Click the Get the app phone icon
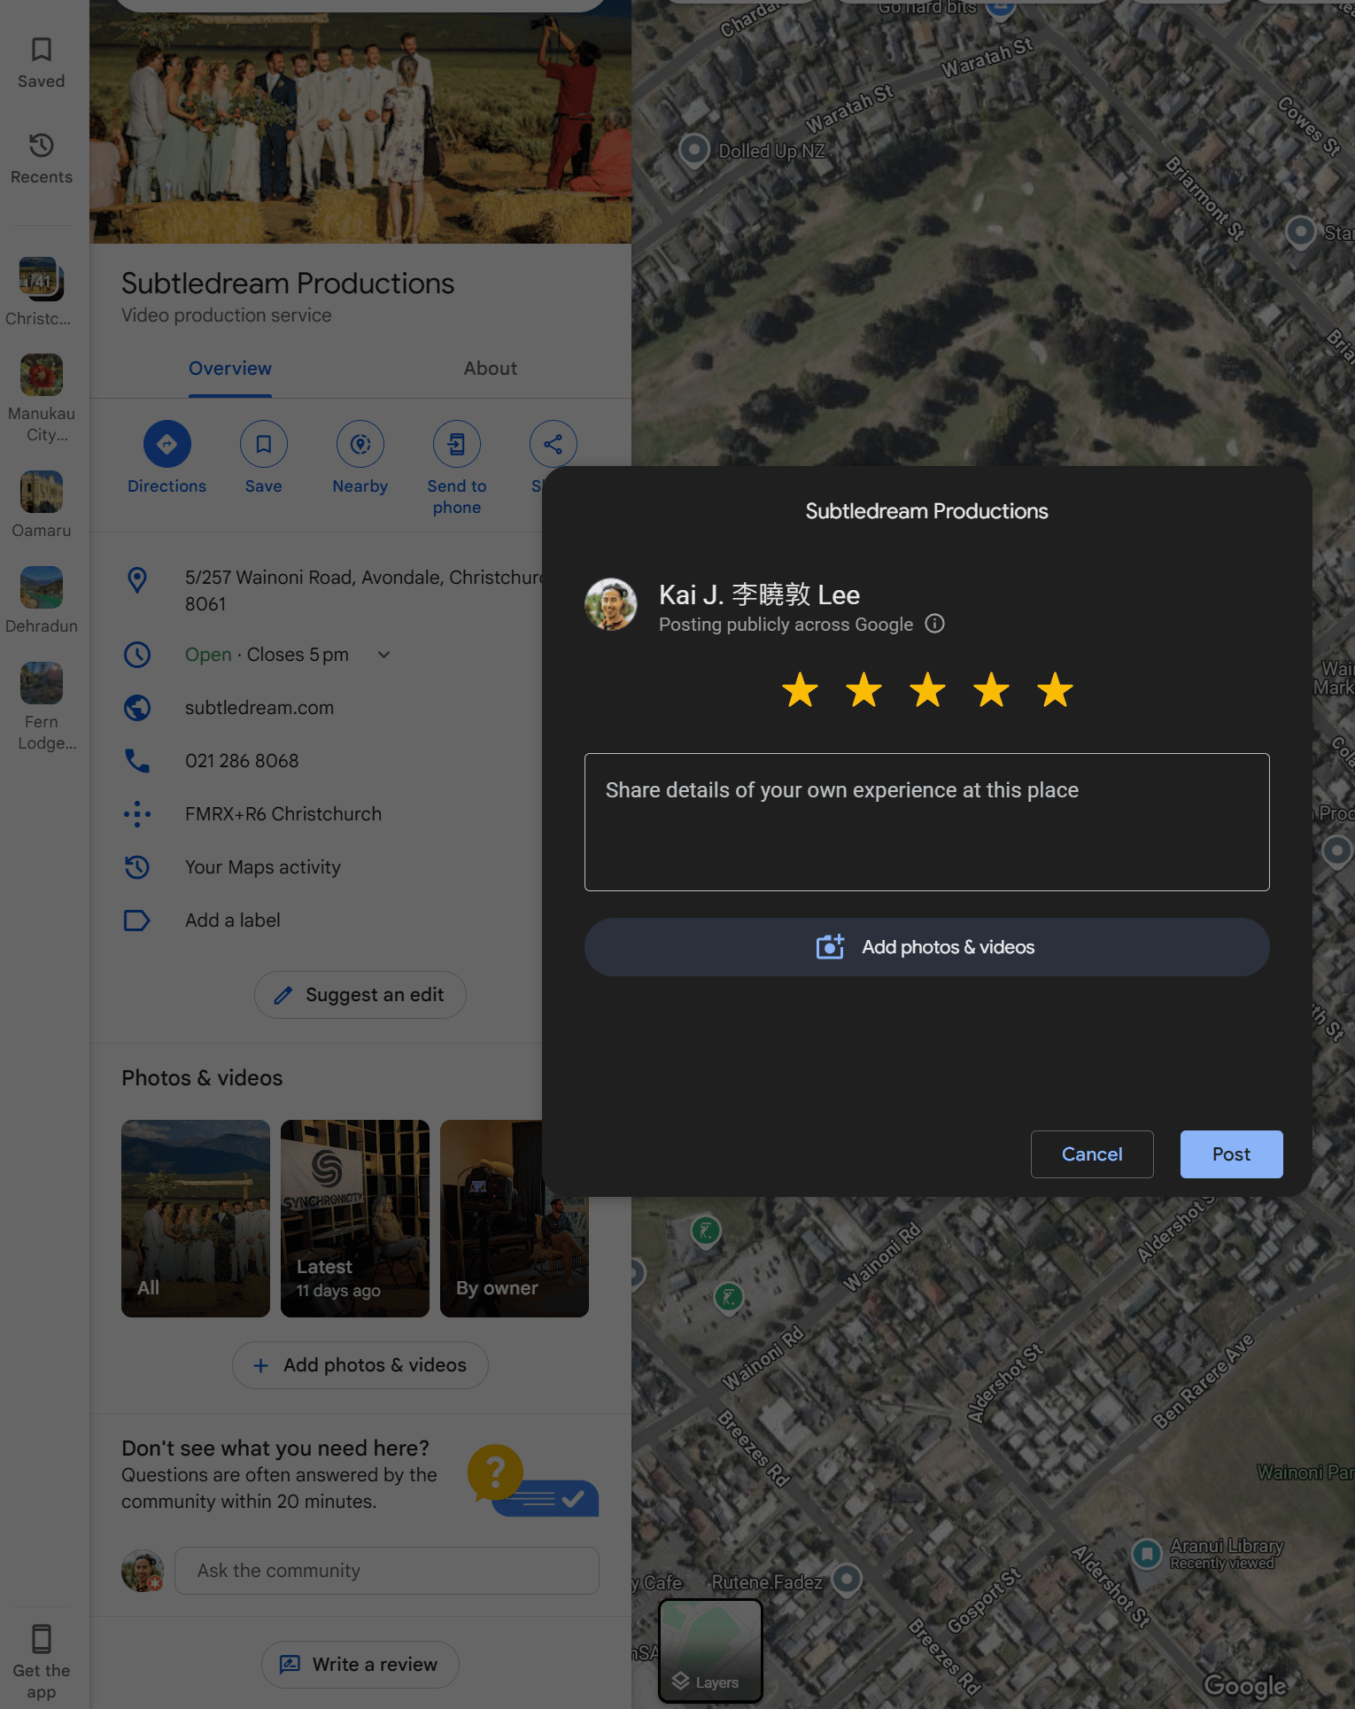1355x1709 pixels. coord(41,1639)
